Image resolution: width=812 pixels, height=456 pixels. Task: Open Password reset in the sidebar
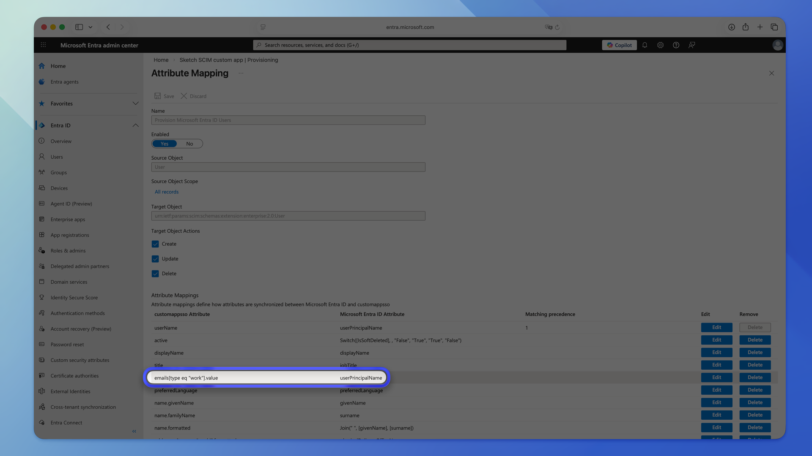click(67, 345)
